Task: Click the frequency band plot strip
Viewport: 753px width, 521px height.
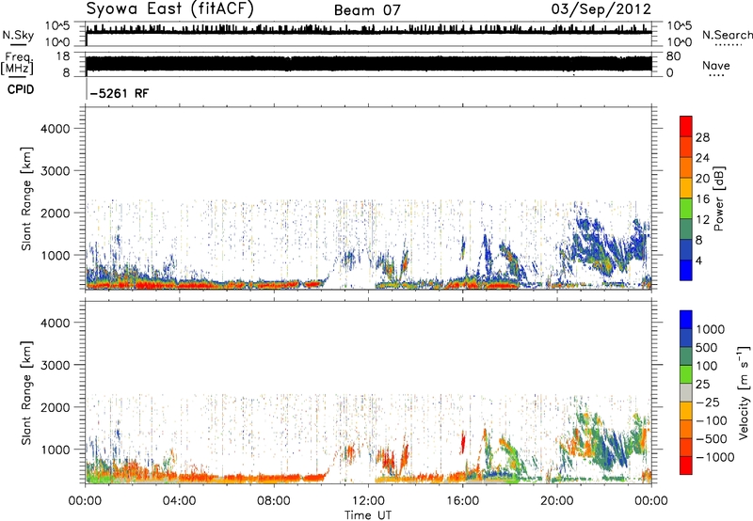Action: (x=368, y=64)
